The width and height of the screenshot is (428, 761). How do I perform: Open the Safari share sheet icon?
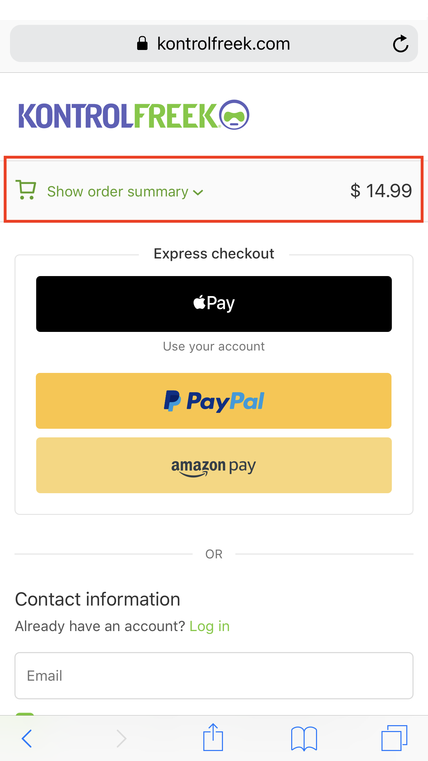pyautogui.click(x=213, y=738)
